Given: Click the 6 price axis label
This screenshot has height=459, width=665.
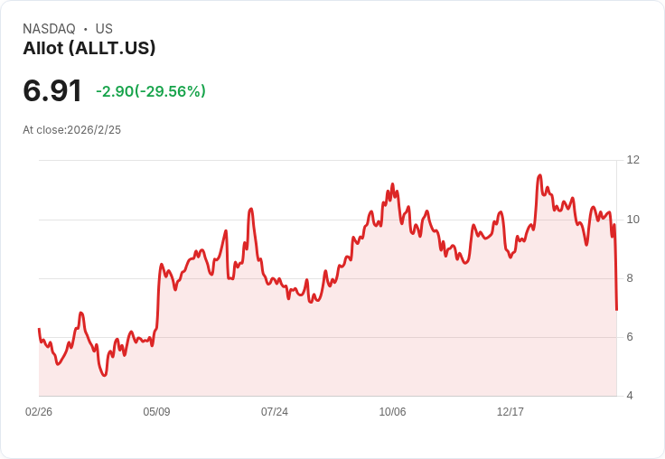Looking at the screenshot, I should [x=630, y=337].
